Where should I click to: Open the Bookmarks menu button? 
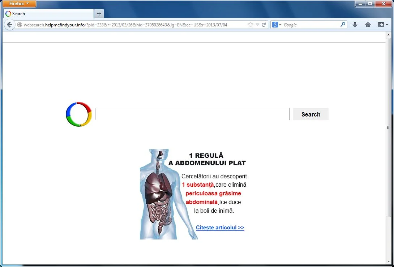click(x=383, y=25)
